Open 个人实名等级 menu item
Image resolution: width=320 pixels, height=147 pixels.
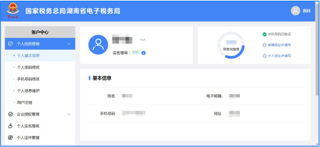(x=40, y=126)
